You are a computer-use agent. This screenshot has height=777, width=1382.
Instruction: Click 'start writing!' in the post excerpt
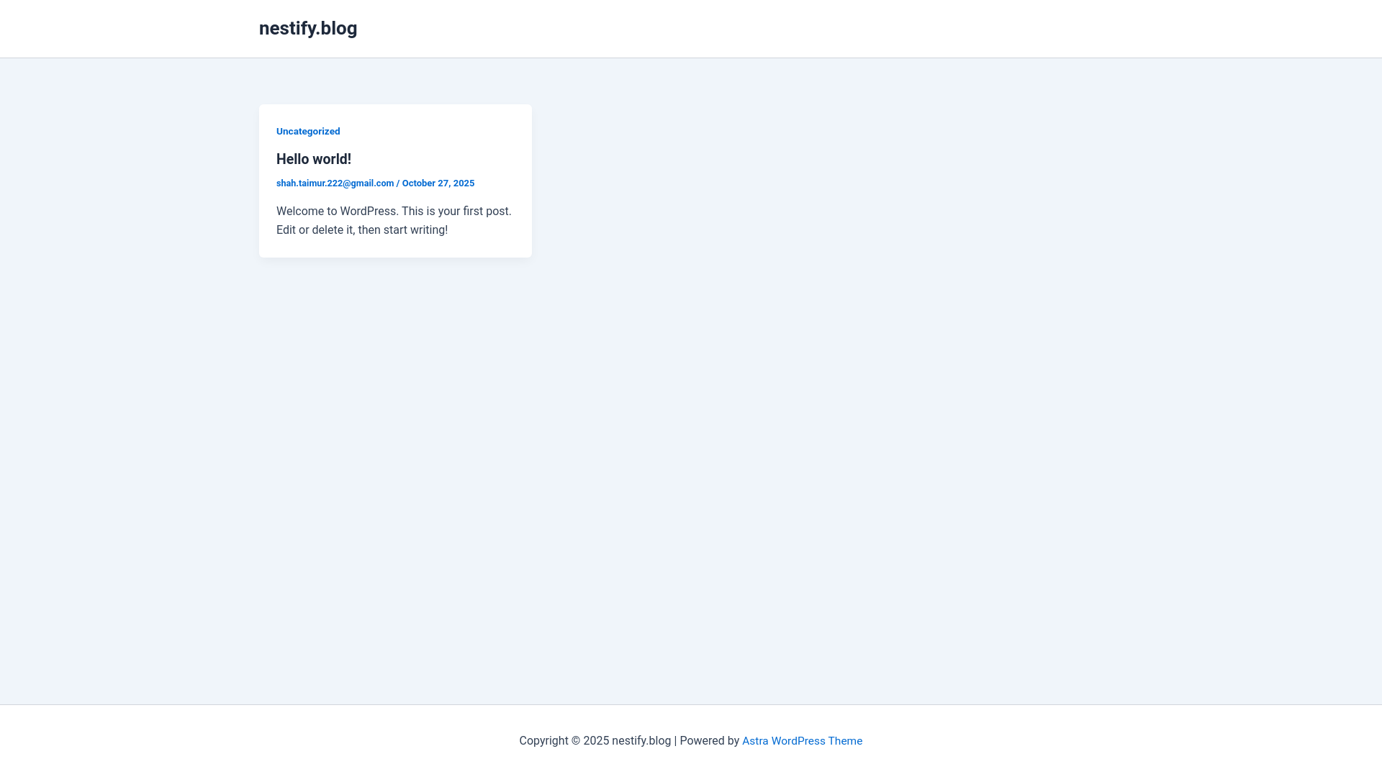(415, 230)
